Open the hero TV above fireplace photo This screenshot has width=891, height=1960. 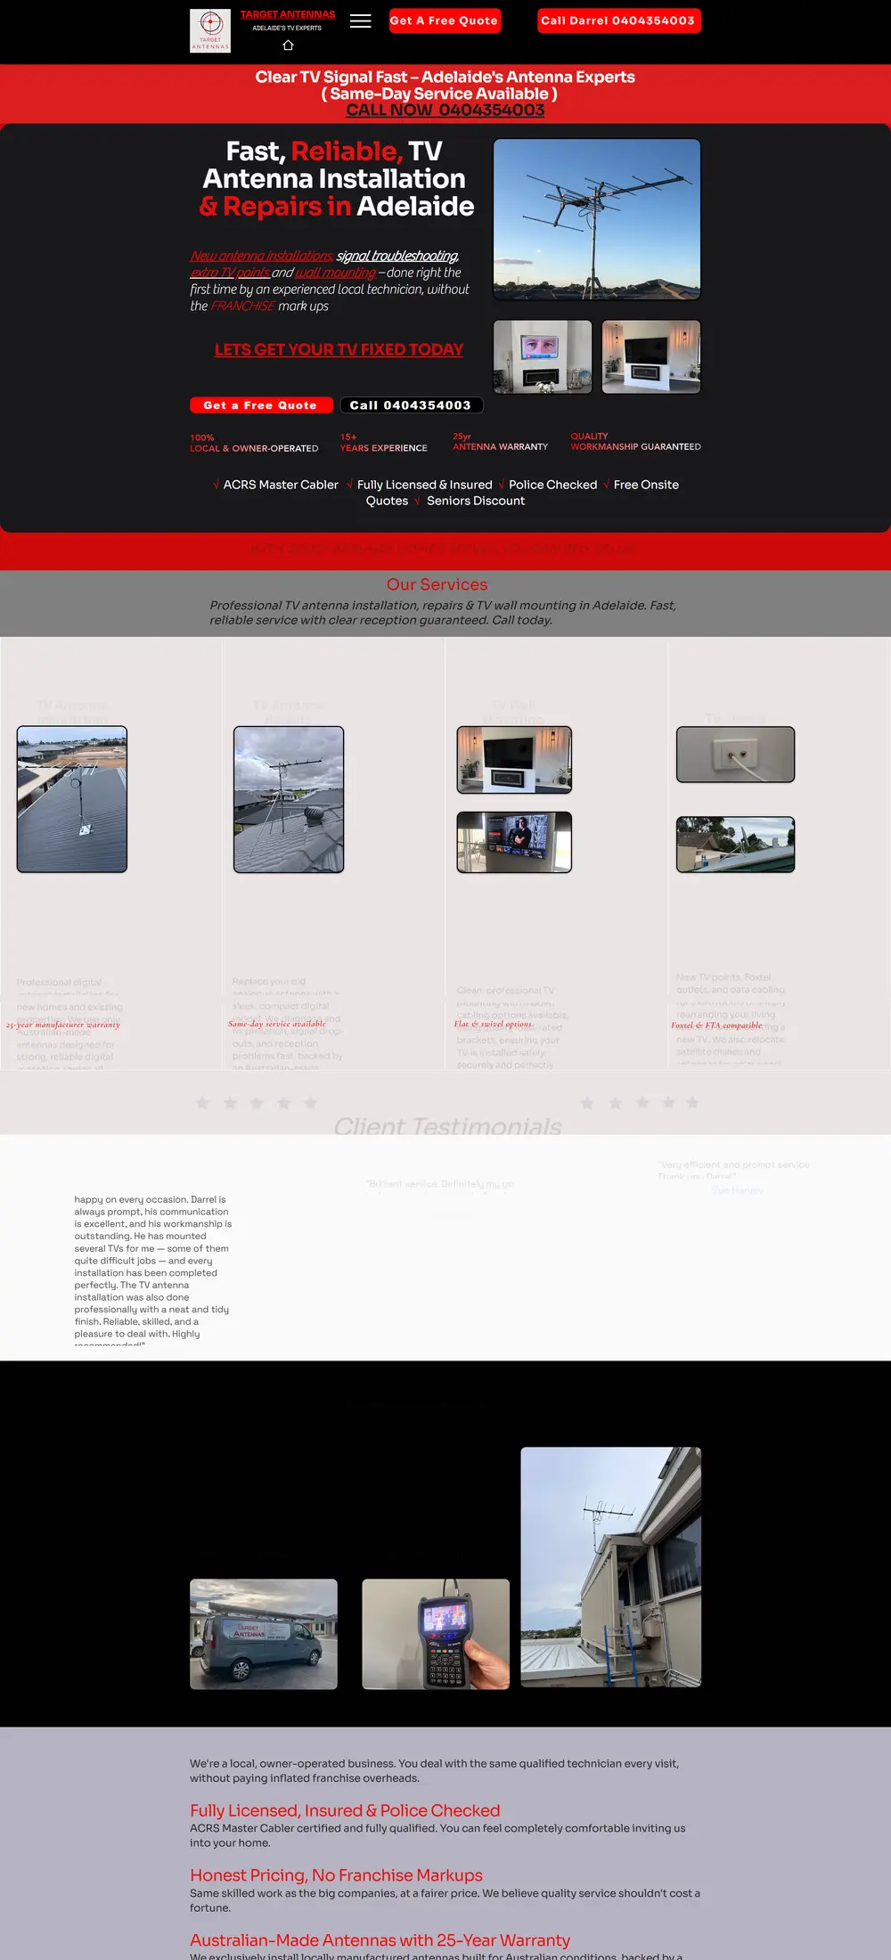pyautogui.click(x=543, y=356)
